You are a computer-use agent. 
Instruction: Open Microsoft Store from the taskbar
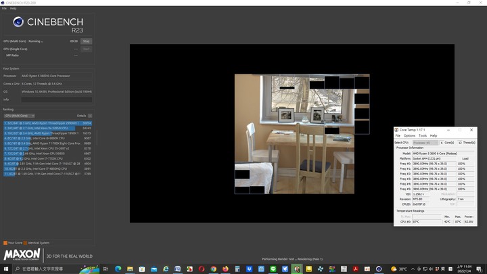click(x=141, y=269)
